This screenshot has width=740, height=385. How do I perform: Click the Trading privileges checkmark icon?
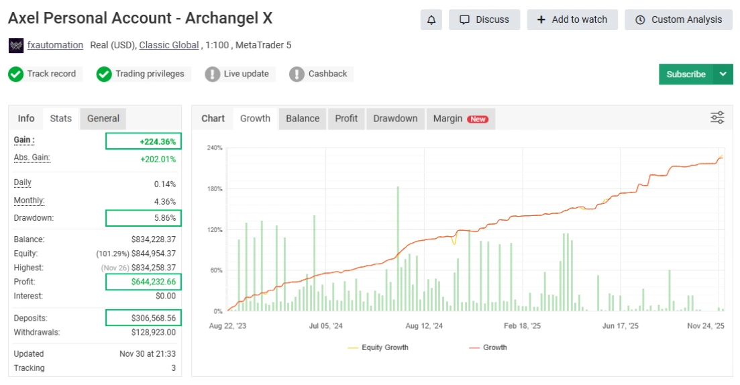(104, 74)
